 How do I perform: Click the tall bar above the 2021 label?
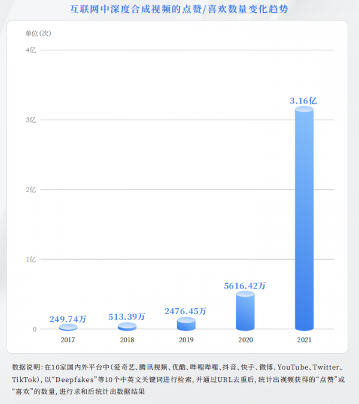click(x=304, y=218)
